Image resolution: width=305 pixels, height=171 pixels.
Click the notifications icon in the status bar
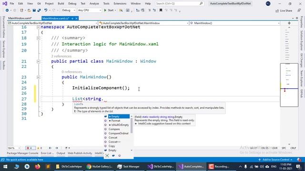pos(299,160)
